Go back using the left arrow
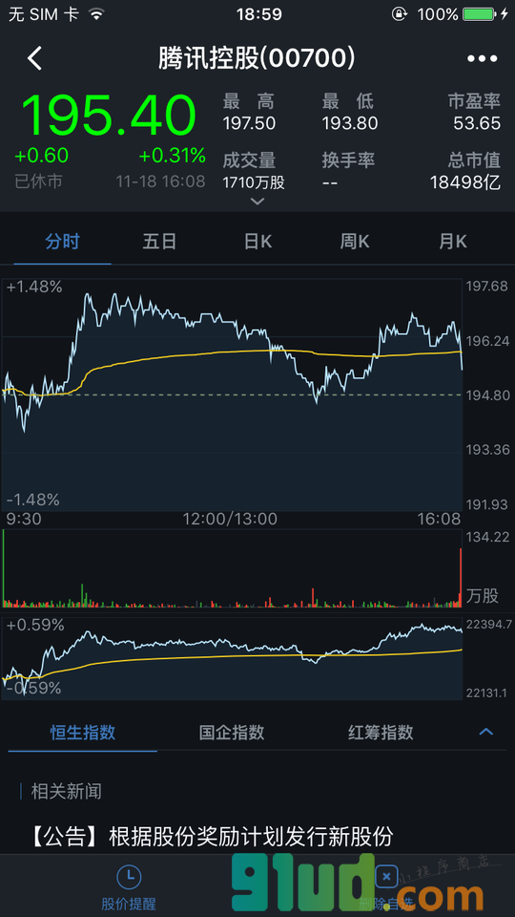Viewport: 515px width, 917px height. [x=35, y=59]
